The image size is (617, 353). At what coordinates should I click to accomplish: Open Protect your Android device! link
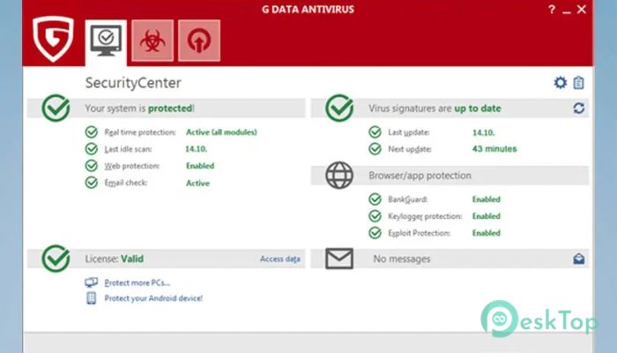click(x=153, y=298)
